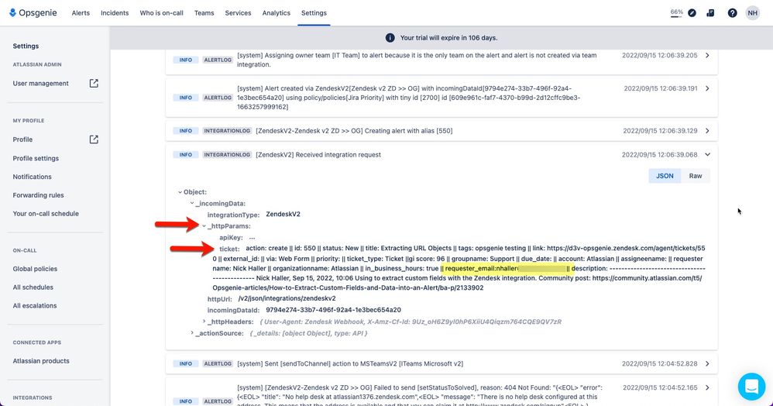Open the Alerts tab
This screenshot has height=406, width=773.
(81, 13)
